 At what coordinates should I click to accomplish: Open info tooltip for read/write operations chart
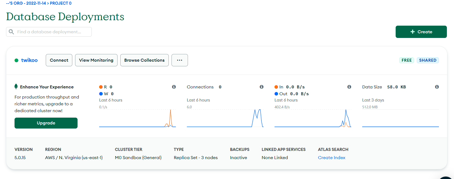pos(174,87)
